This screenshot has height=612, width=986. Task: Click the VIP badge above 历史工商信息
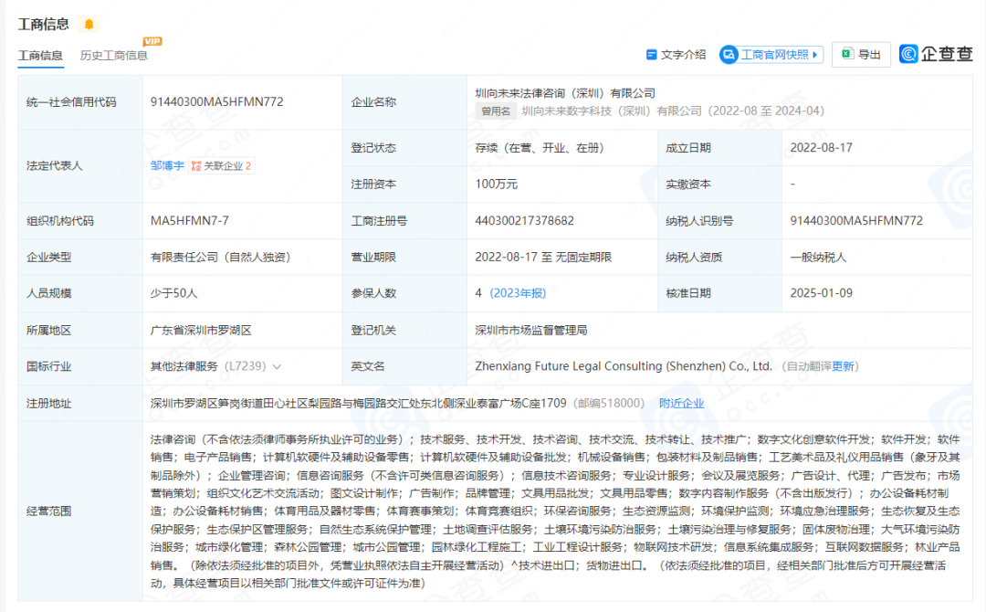(x=152, y=41)
